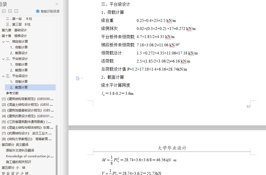Jump to 第四部分 英文翻译
The image size is (266, 175).
coord(15,145)
